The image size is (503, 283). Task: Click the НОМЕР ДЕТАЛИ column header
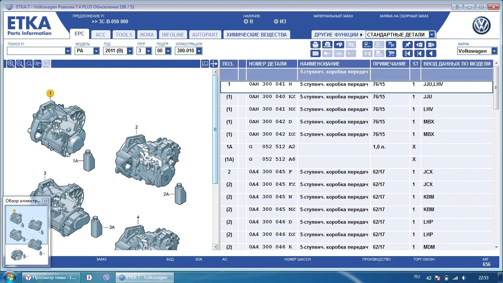272,64
